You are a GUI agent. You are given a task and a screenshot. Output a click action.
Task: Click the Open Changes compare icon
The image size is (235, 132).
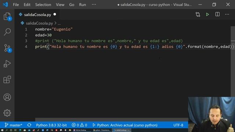click(x=198, y=14)
